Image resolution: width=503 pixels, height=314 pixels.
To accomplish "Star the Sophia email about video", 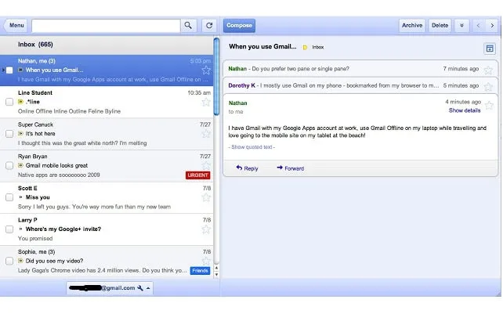I will [206, 261].
